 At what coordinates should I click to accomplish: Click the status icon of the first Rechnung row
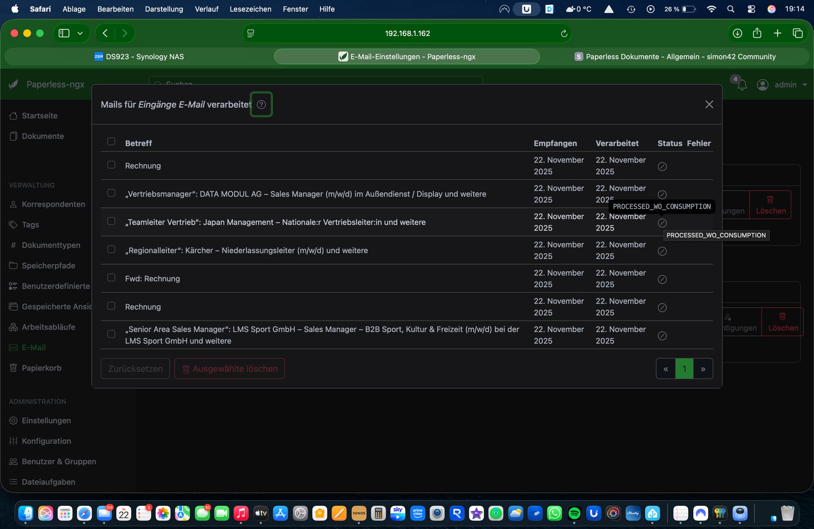(x=662, y=166)
